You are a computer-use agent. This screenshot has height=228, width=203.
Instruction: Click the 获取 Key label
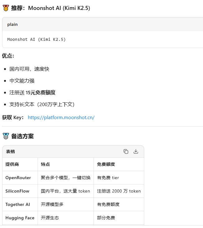click(13, 118)
